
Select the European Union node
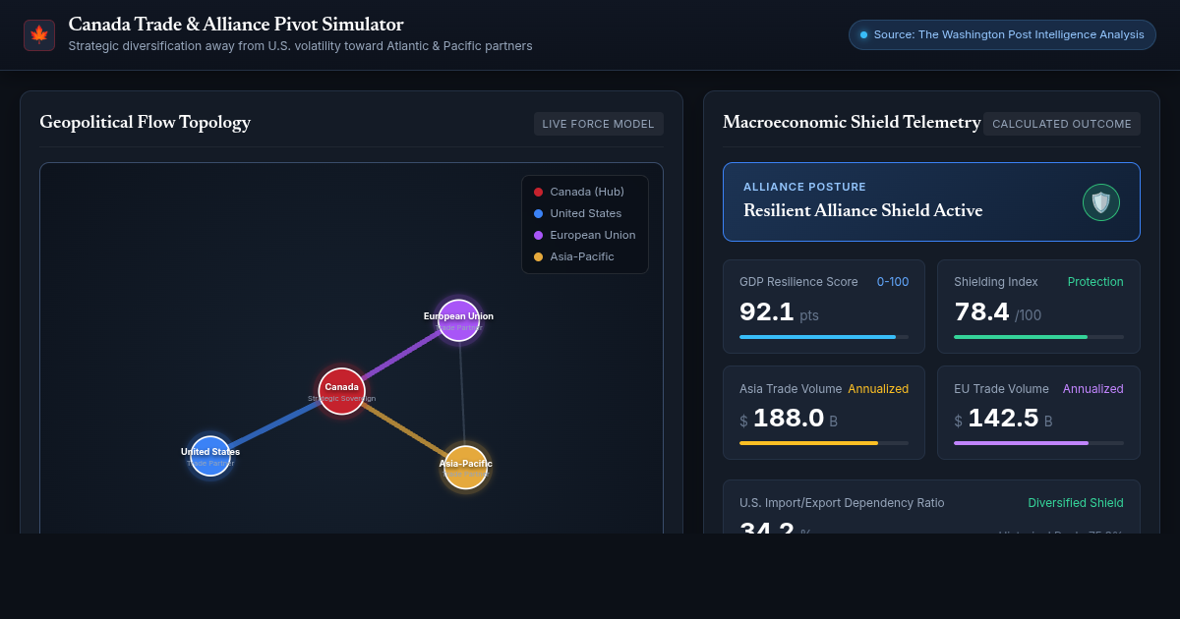tap(459, 320)
